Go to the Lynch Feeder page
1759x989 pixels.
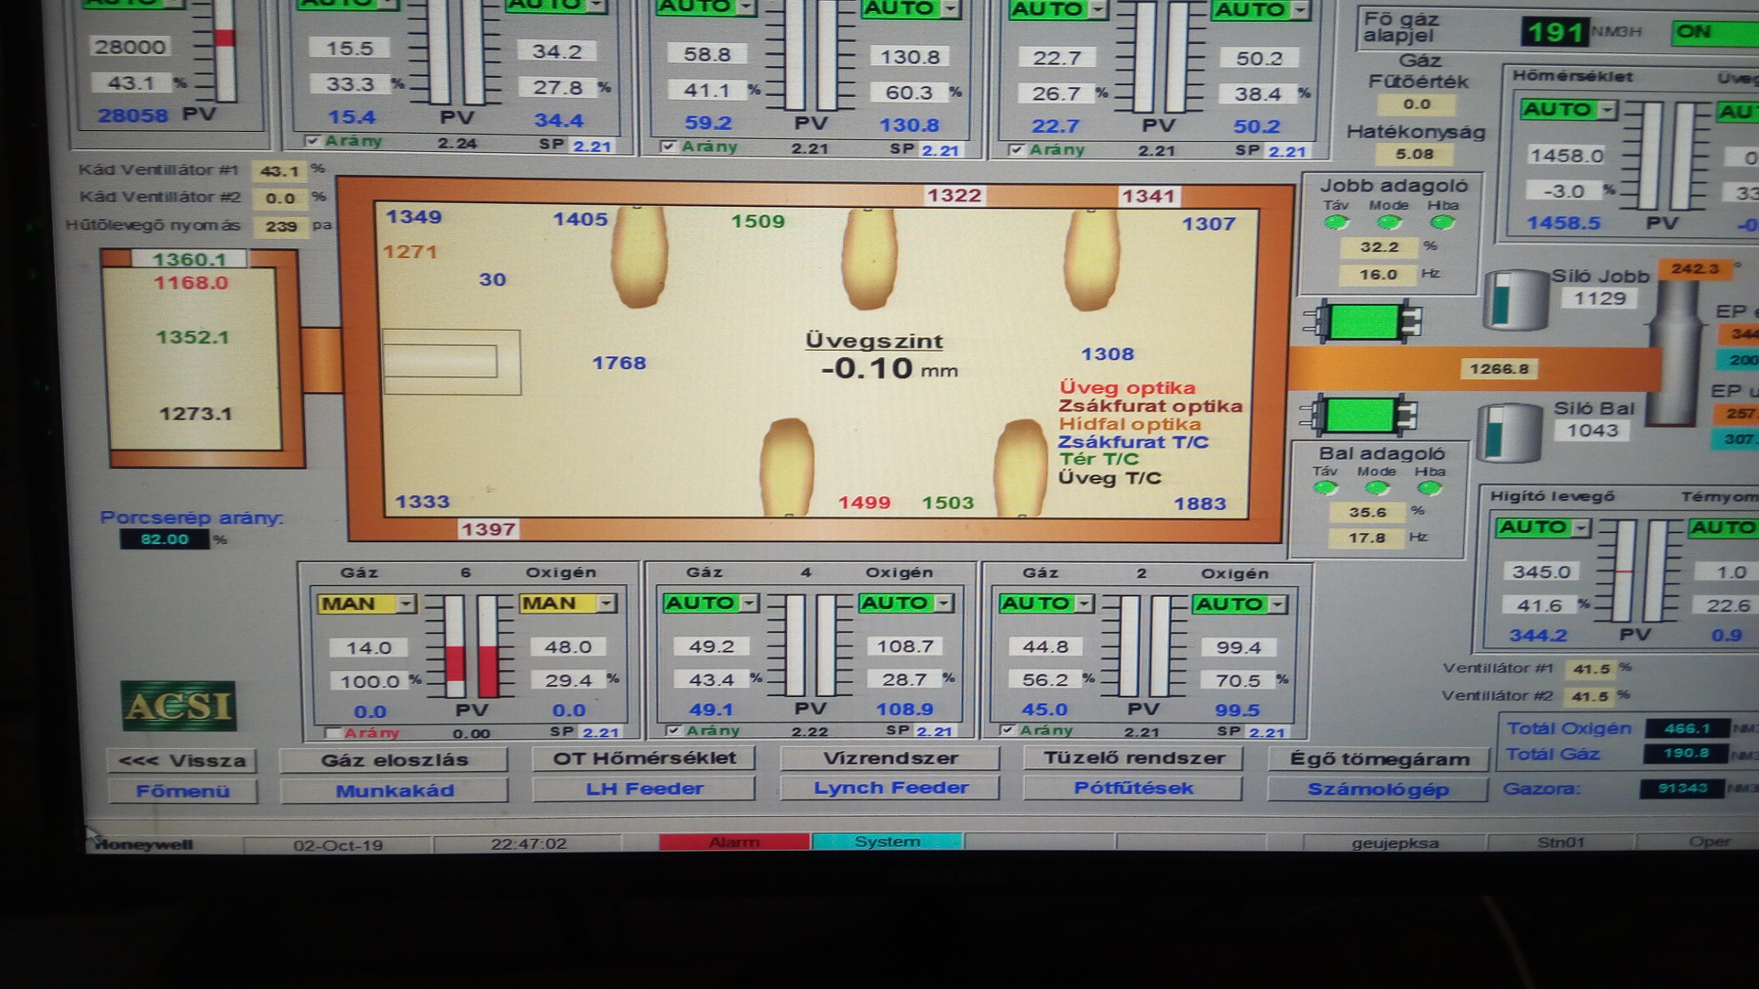(x=890, y=788)
